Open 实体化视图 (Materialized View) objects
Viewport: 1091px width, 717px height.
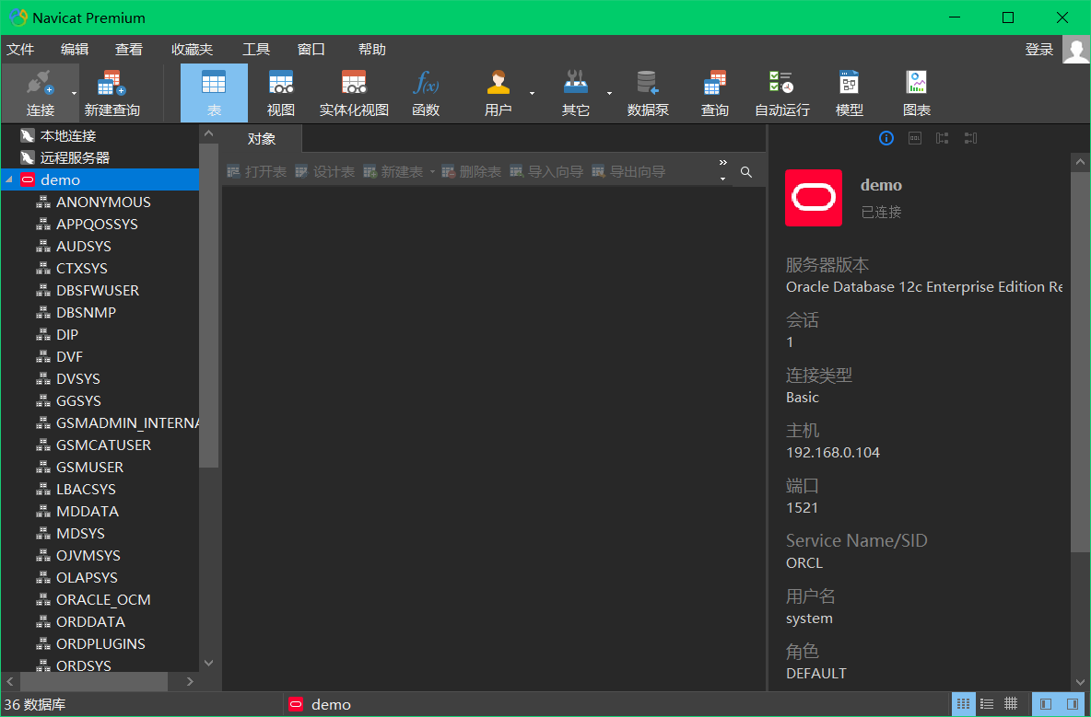(354, 92)
